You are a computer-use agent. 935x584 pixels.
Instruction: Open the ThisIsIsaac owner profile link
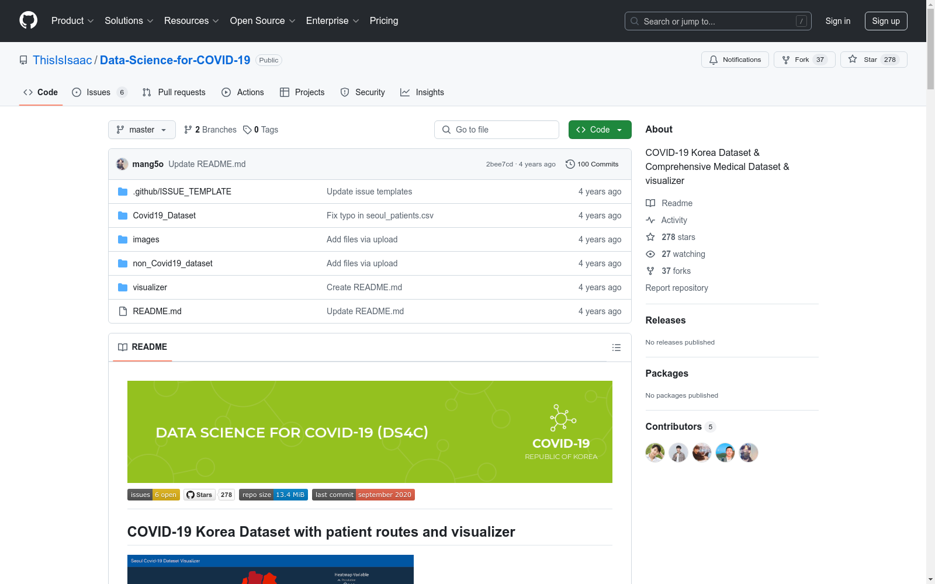pyautogui.click(x=62, y=60)
